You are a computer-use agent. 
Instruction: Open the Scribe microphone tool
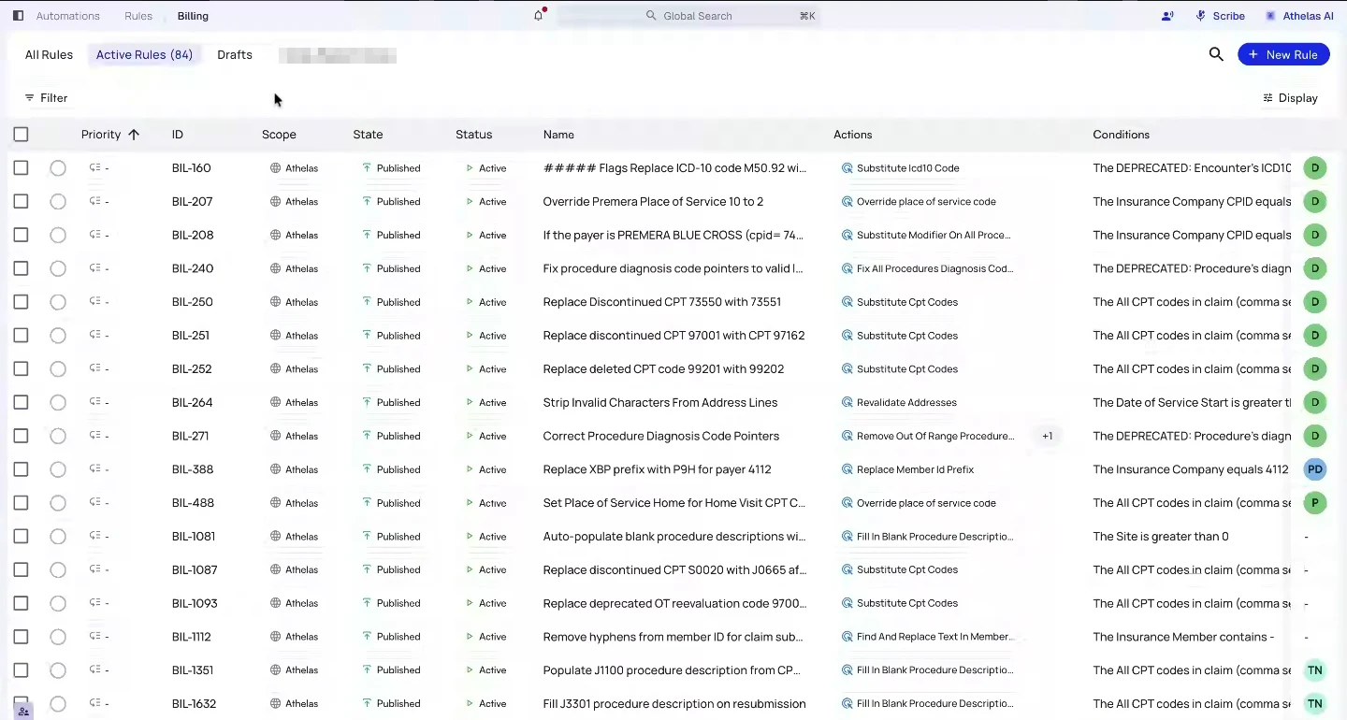(x=1220, y=16)
